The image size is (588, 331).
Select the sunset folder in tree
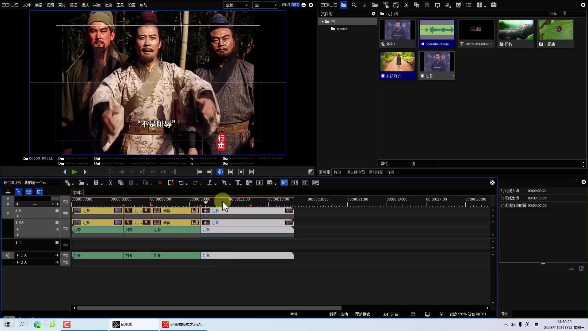pyautogui.click(x=342, y=29)
